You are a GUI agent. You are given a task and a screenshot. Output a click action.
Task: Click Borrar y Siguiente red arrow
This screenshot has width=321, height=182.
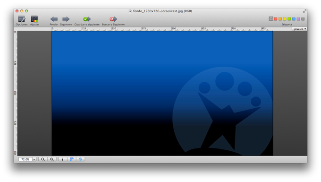point(113,19)
